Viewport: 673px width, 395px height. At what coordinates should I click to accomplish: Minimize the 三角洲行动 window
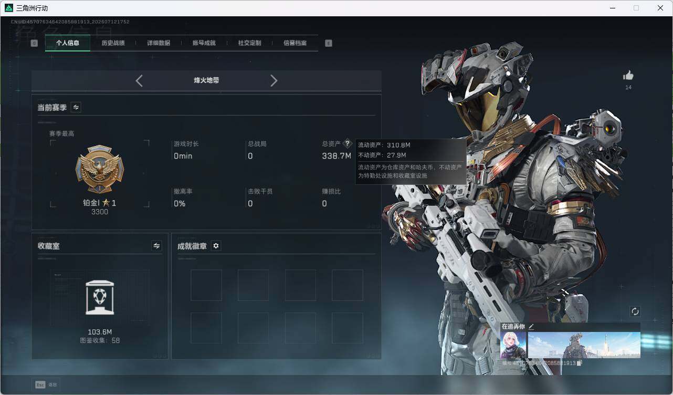[612, 8]
